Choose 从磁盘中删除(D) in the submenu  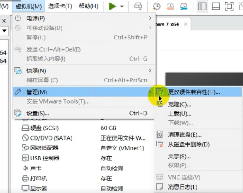pyautogui.click(x=198, y=144)
